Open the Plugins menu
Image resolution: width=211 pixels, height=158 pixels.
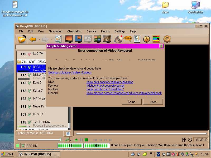[x=105, y=31]
